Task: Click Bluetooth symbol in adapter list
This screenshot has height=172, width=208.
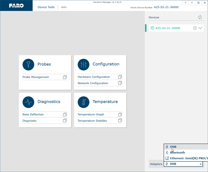Action: 167,153
